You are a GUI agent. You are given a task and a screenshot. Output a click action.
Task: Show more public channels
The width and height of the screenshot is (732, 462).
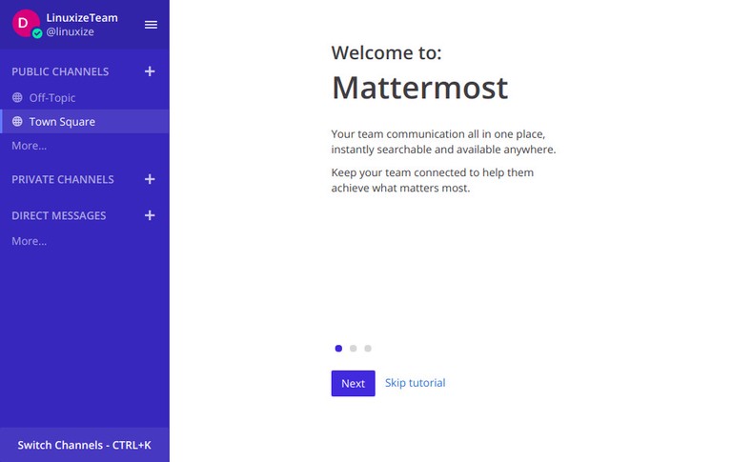[x=29, y=146]
